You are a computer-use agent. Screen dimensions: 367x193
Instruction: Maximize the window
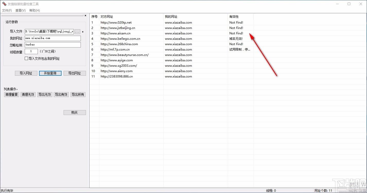(349, 4)
